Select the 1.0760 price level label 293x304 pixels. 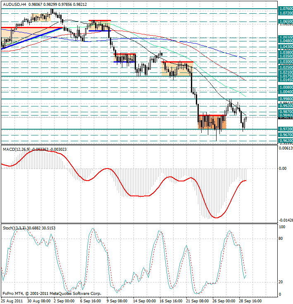tap(286, 9)
